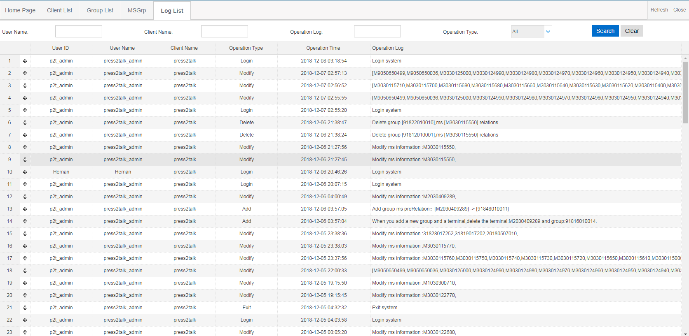Expand the details of log row 1
The height and width of the screenshot is (336, 689).
coord(25,61)
